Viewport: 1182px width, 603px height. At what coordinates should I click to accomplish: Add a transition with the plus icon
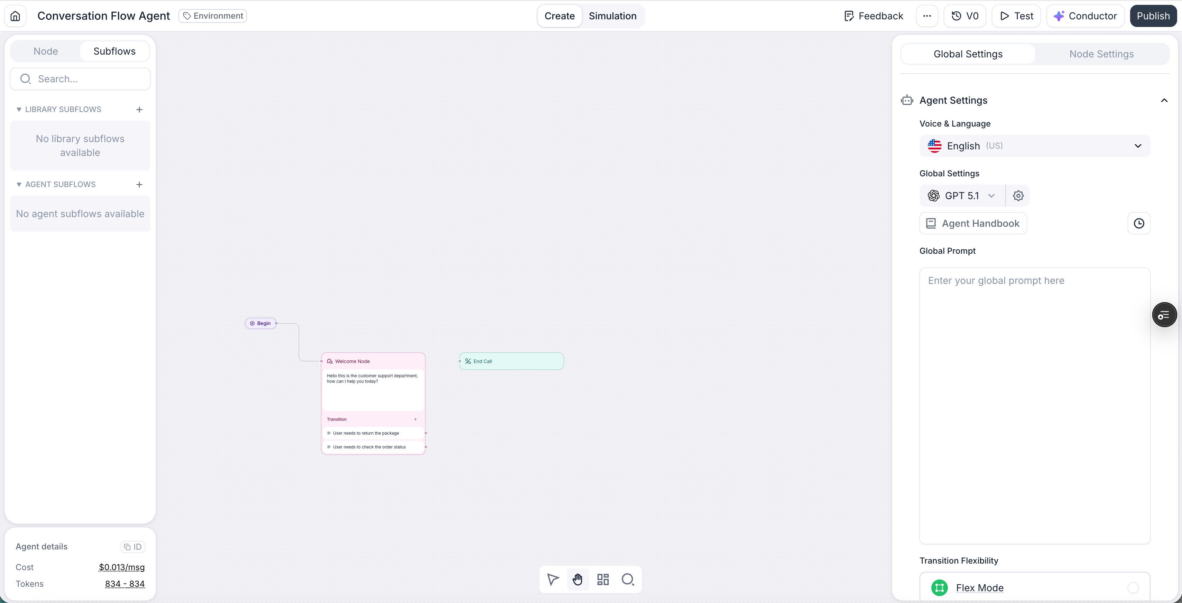tap(415, 419)
